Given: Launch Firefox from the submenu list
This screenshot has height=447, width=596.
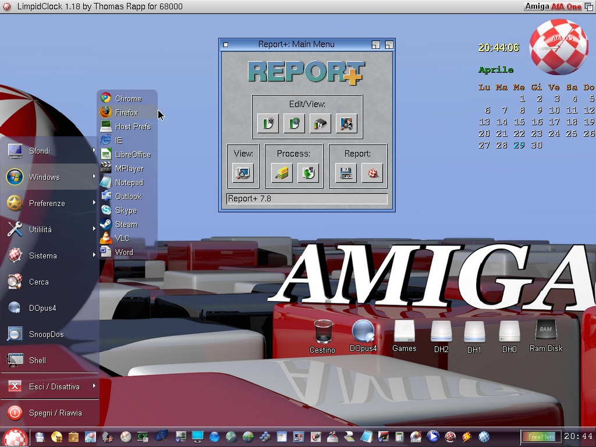Looking at the screenshot, I should coord(126,112).
